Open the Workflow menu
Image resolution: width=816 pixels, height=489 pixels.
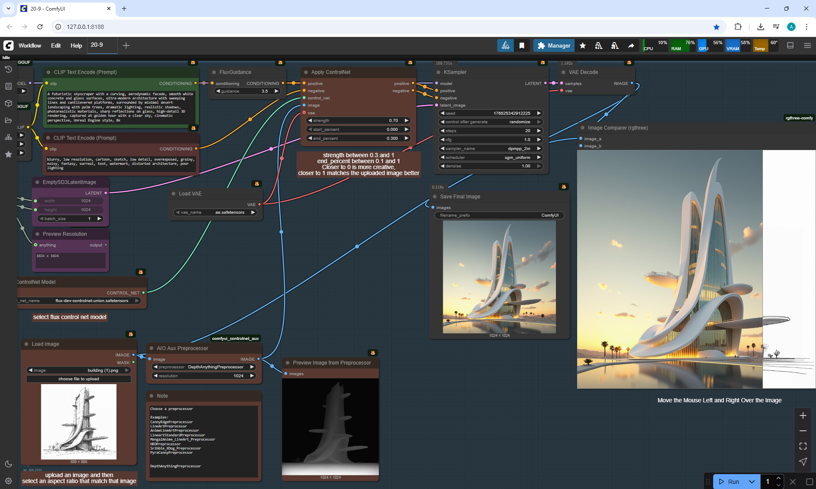pyautogui.click(x=30, y=45)
